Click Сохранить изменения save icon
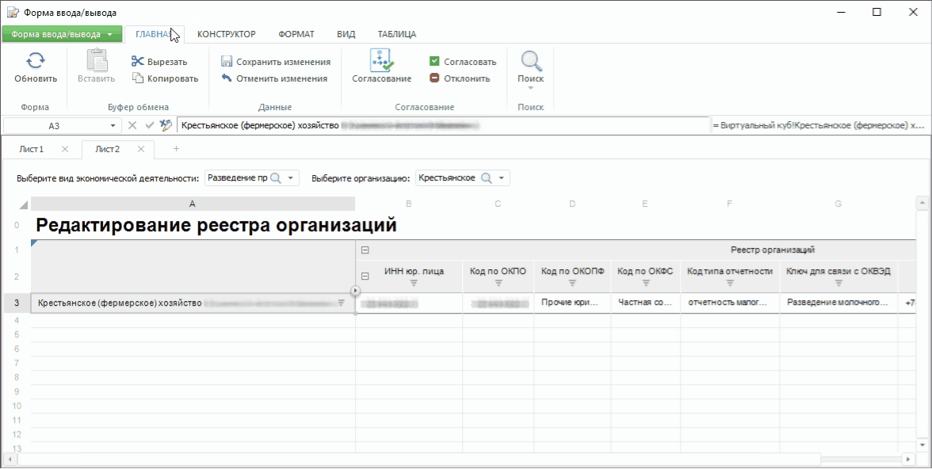The width and height of the screenshot is (932, 469). [x=227, y=62]
